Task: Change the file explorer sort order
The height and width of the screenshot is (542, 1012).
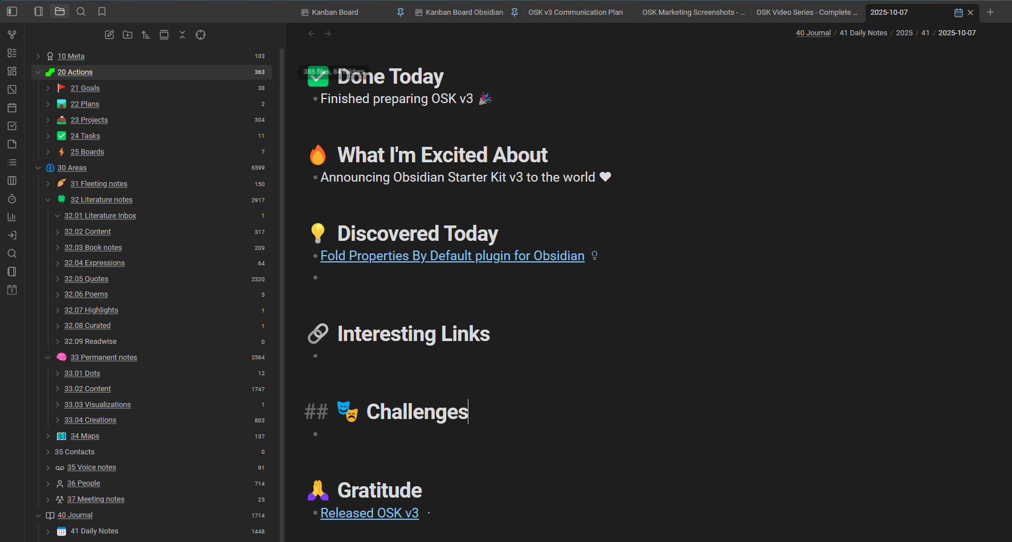Action: point(146,35)
